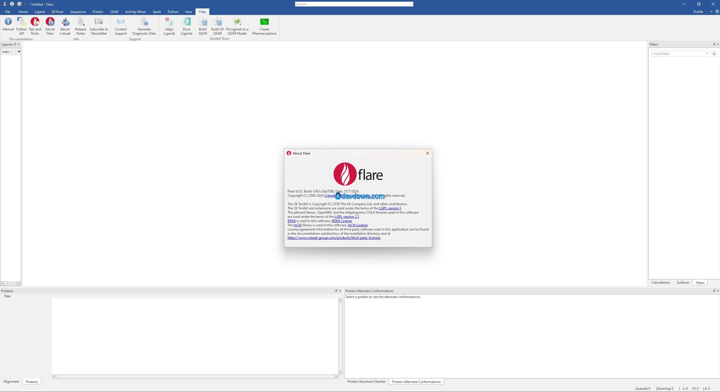
Task: Switch to the Surfaces tab
Action: pyautogui.click(x=683, y=282)
